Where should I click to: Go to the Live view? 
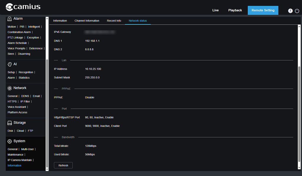215,10
